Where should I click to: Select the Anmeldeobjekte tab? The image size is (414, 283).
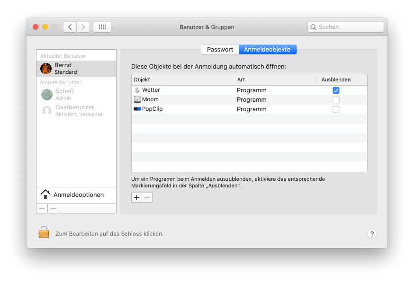(267, 49)
